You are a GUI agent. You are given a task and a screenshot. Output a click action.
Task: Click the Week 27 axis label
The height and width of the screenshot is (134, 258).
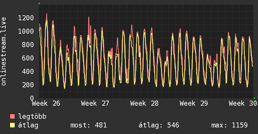tap(95, 103)
